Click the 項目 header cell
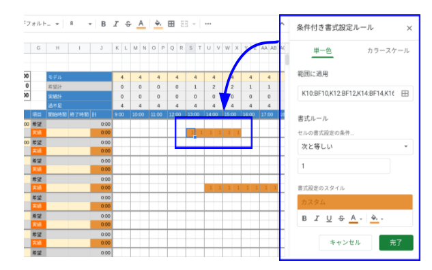The image size is (432, 270). [x=38, y=114]
